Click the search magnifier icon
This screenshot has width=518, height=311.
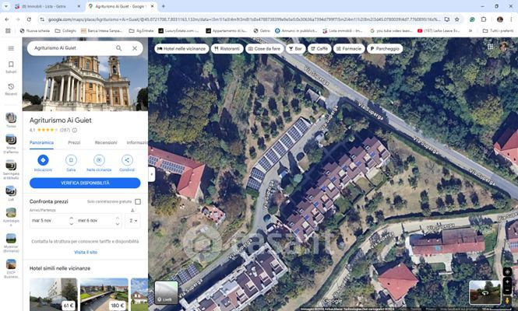(x=119, y=48)
